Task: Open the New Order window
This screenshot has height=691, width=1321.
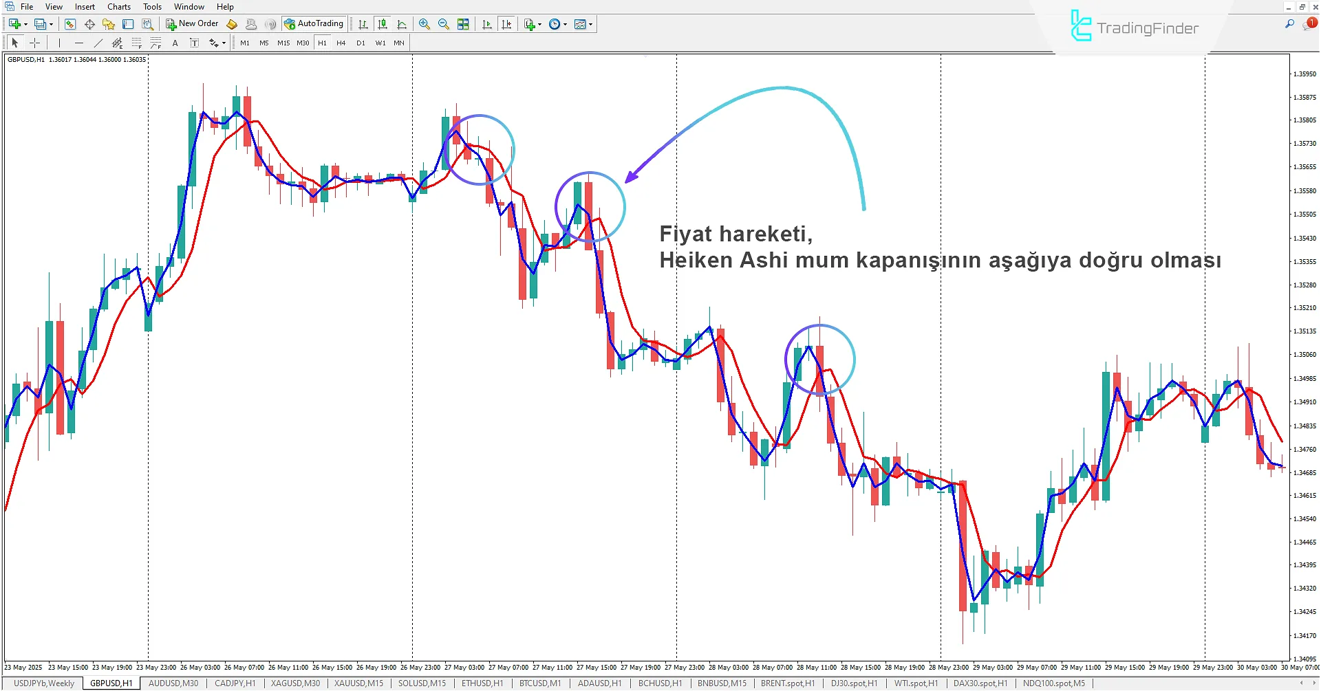Action: (x=192, y=23)
